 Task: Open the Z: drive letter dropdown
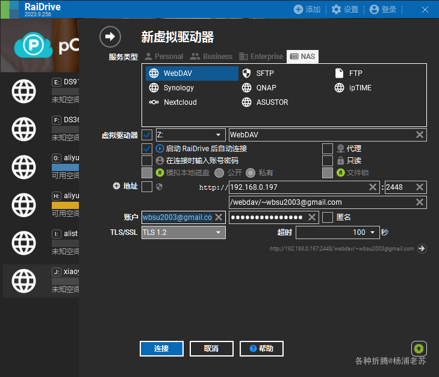tap(190, 135)
